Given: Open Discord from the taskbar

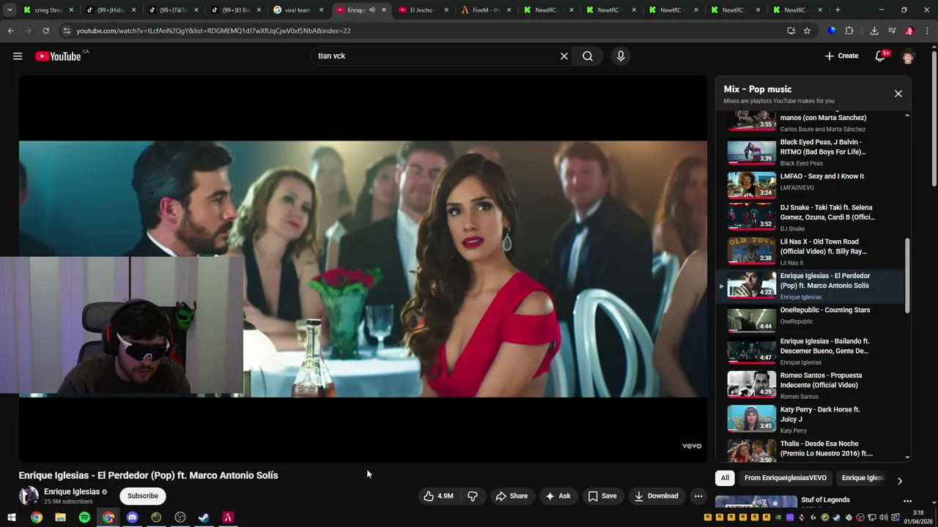Looking at the screenshot, I should click(x=132, y=517).
